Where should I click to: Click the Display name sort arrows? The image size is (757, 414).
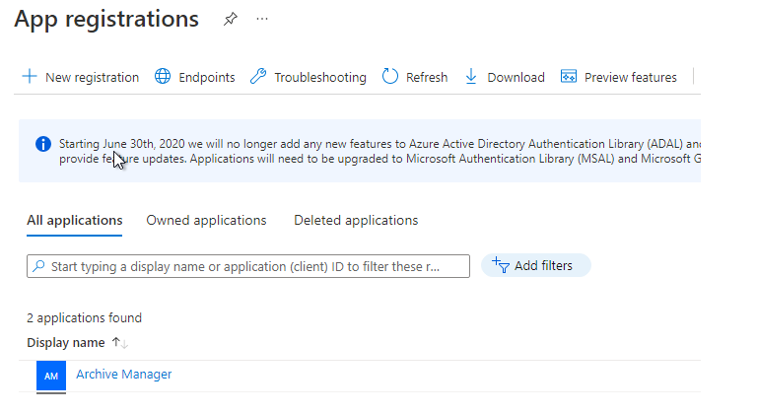[x=119, y=342]
